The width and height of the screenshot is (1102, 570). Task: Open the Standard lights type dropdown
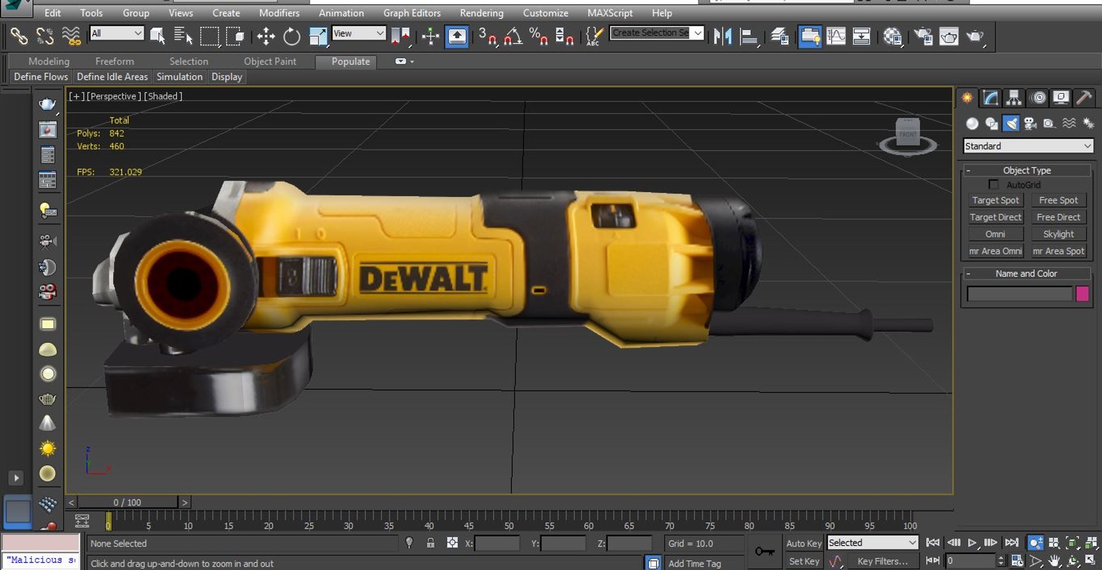click(x=1028, y=146)
